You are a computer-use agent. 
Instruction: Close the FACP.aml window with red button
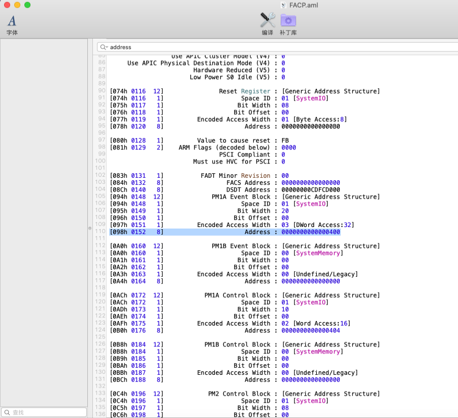pos(7,5)
